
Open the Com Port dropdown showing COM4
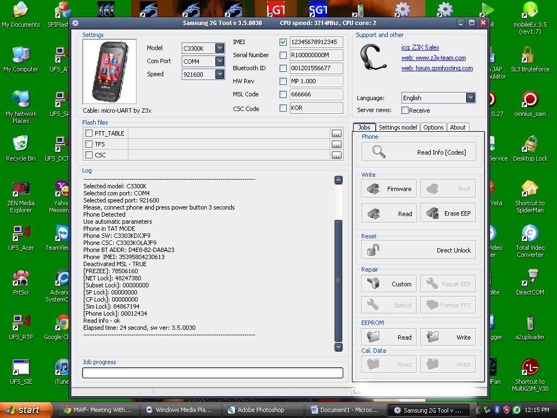click(220, 61)
